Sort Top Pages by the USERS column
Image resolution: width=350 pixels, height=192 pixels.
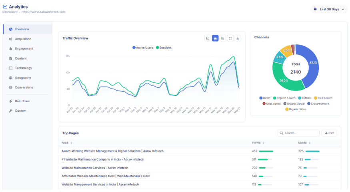304,143
